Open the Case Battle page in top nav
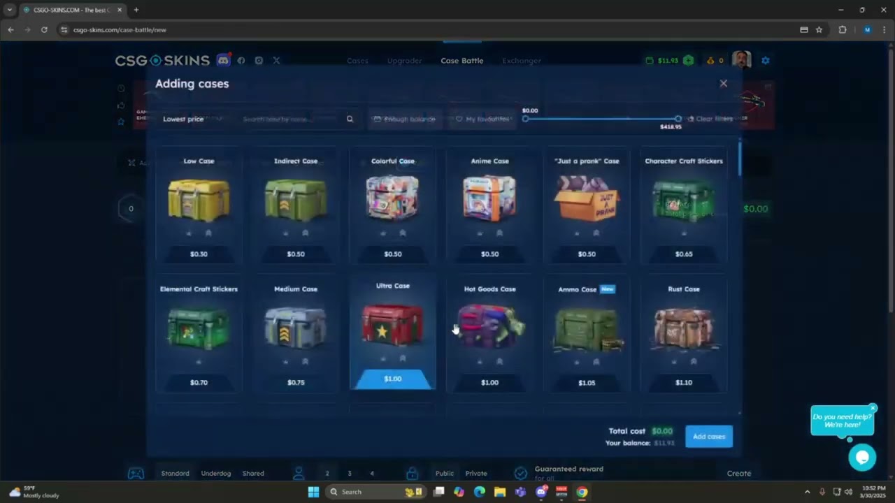The width and height of the screenshot is (895, 503). coord(461,61)
